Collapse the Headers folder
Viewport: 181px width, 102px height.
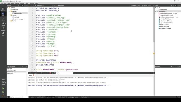[9, 11]
